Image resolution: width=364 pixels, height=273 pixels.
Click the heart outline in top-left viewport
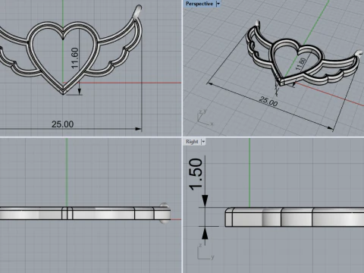coord(63,58)
